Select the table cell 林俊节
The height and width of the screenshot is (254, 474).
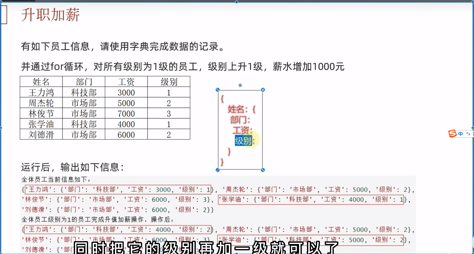[x=41, y=114]
